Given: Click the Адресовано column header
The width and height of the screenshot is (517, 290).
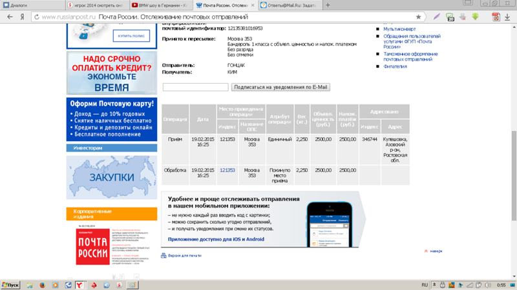Looking at the screenshot, I should (x=384, y=111).
